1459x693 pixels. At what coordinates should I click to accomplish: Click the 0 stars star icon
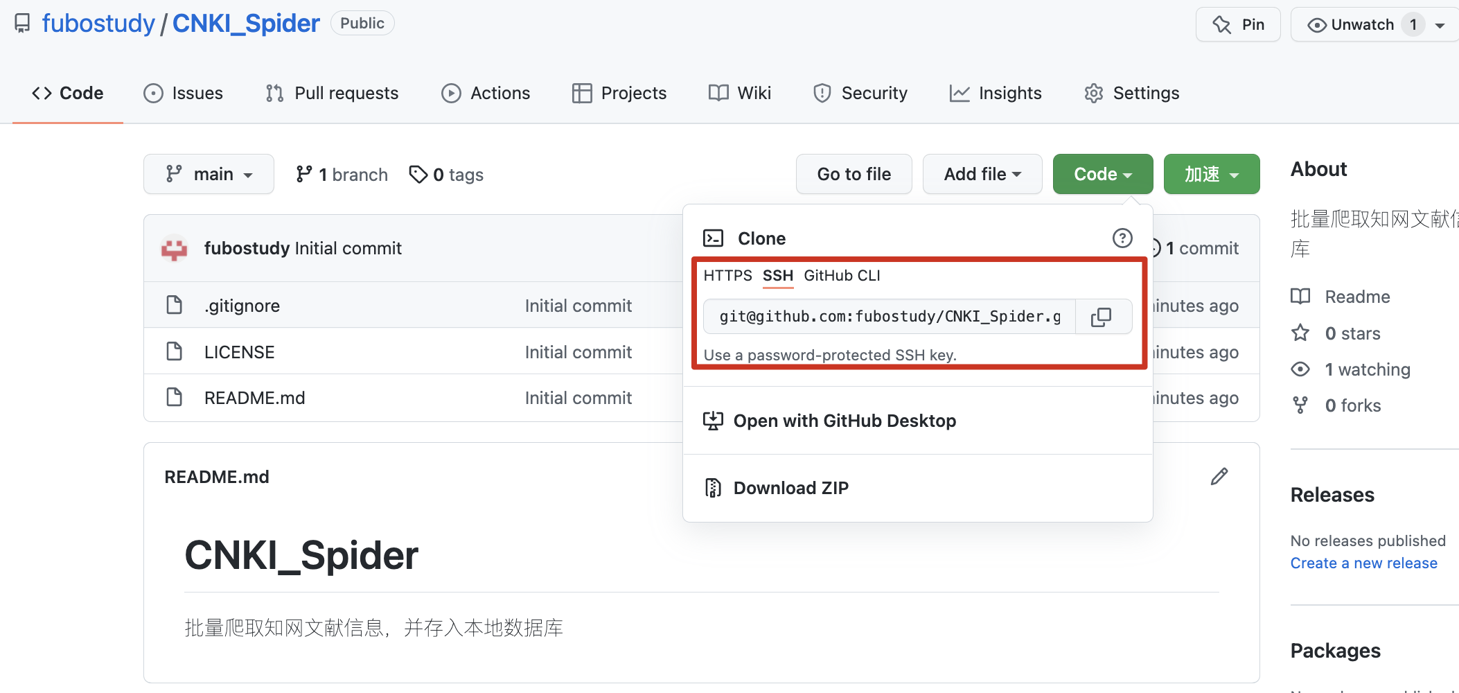tap(1300, 333)
